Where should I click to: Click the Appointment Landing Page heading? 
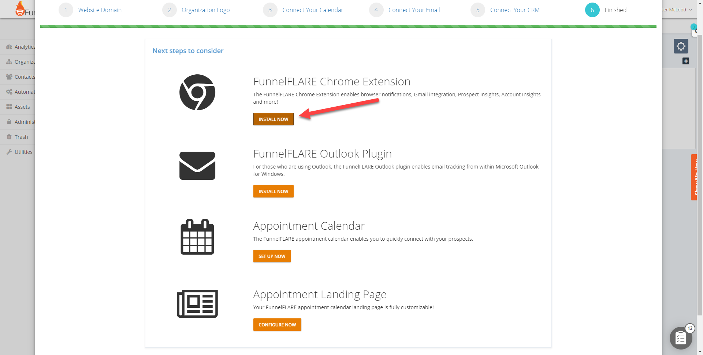pos(320,295)
